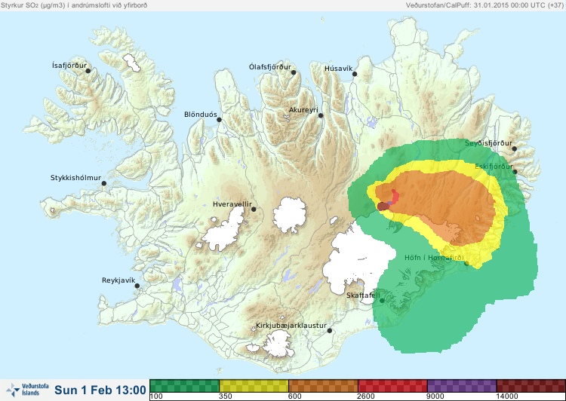The width and height of the screenshot is (566, 401).
Task: Click the purple 9000 legend swatch
Action: (x=462, y=386)
